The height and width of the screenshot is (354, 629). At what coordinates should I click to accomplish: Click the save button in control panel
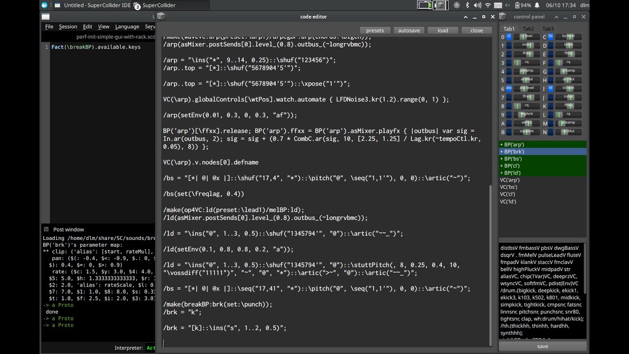(543, 346)
